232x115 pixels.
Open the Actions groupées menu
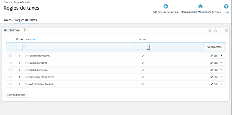click(17, 95)
